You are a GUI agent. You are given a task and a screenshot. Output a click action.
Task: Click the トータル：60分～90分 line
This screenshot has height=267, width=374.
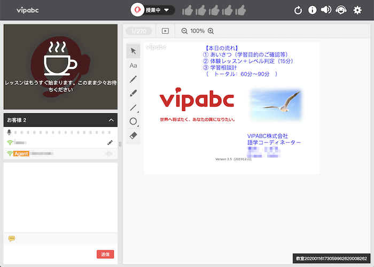click(241, 74)
